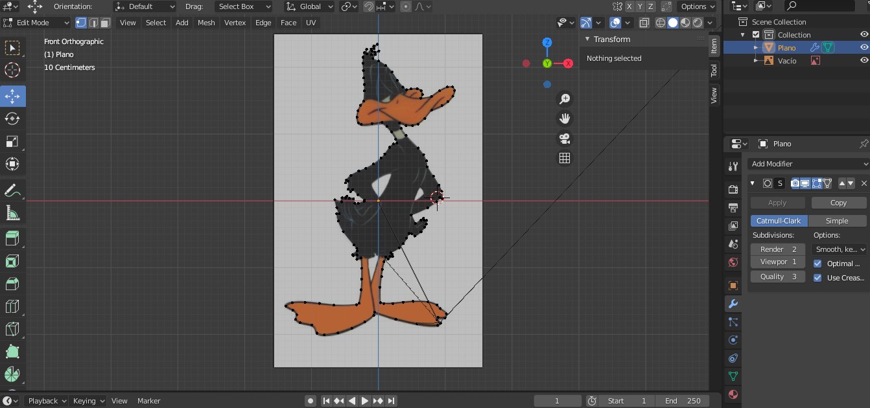Open the Edit Mode dropdown

pos(36,23)
